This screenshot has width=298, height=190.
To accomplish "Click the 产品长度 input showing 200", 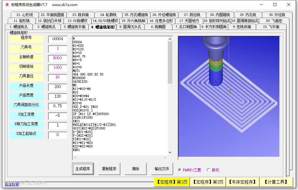I will pyautogui.click(x=58, y=87).
